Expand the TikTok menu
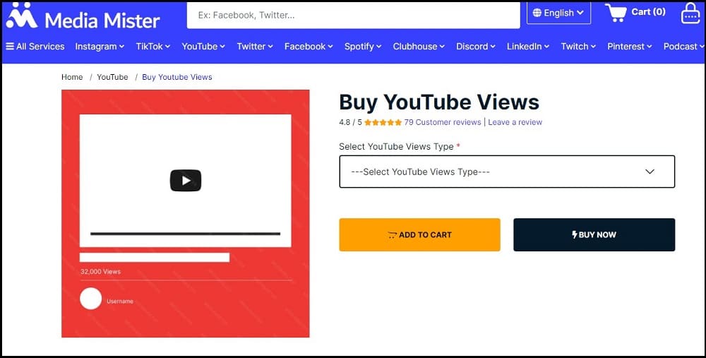This screenshot has height=358, width=706. coord(153,47)
